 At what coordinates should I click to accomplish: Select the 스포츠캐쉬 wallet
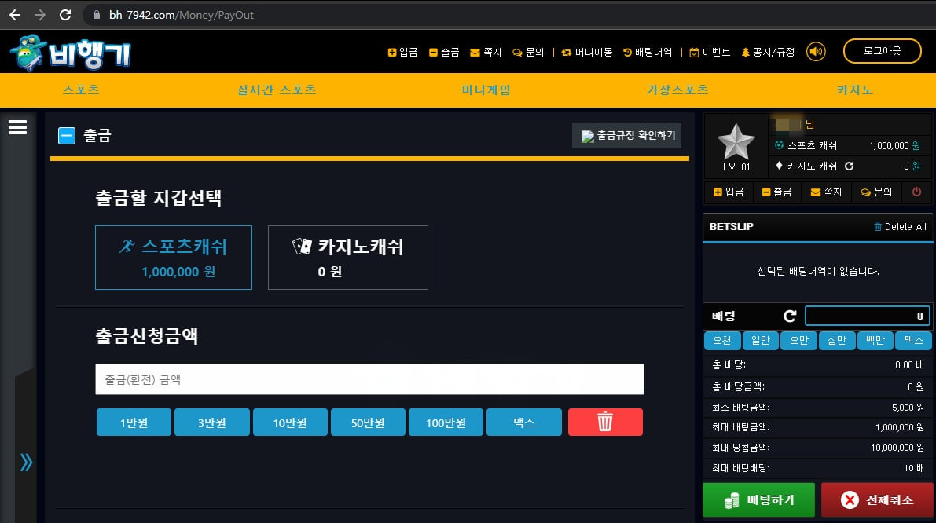(x=174, y=258)
